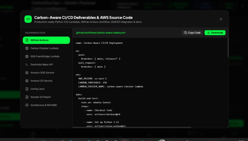Click the 'on:' line in the code
Image resolution: width=248 pixels, height=141 pixels.
pos(78,51)
